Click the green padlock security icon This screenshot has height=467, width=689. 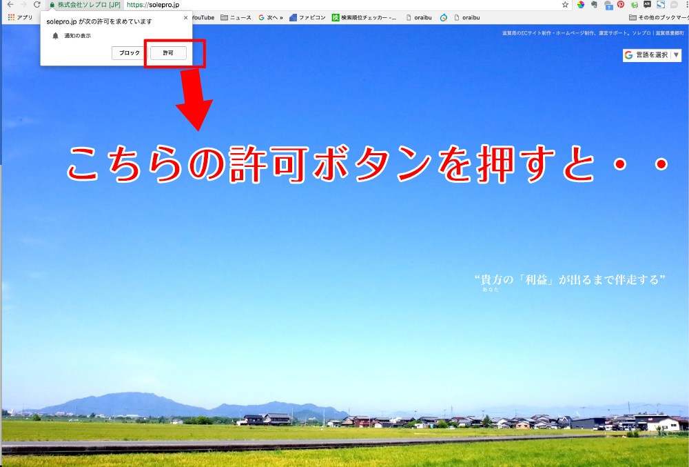tap(52, 5)
